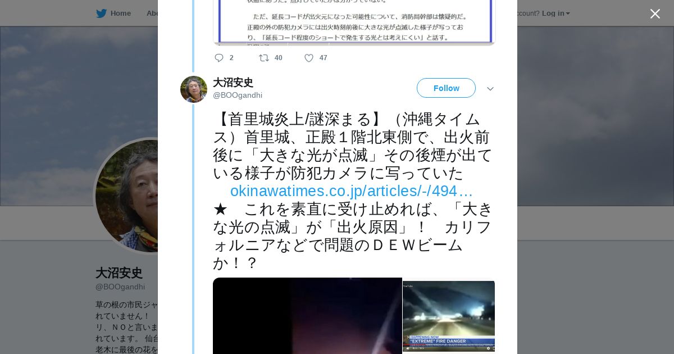674x354 pixels.
Task: Open the About menu item
Action: (152, 13)
